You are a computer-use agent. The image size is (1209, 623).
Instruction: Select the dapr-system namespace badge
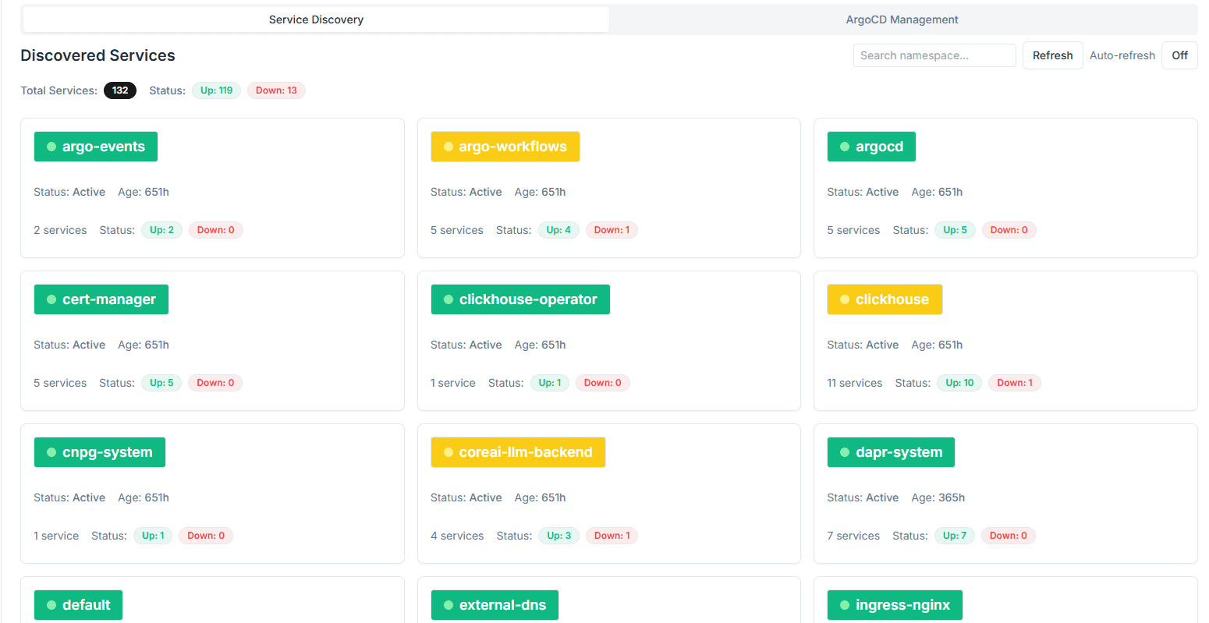pyautogui.click(x=891, y=452)
